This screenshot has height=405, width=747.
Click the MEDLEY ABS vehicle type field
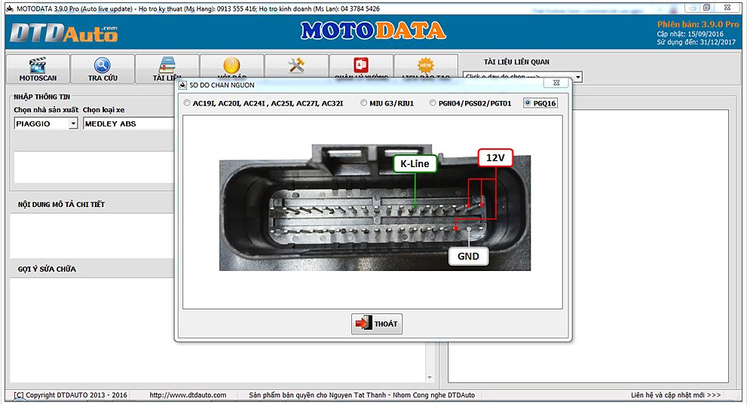(x=129, y=123)
